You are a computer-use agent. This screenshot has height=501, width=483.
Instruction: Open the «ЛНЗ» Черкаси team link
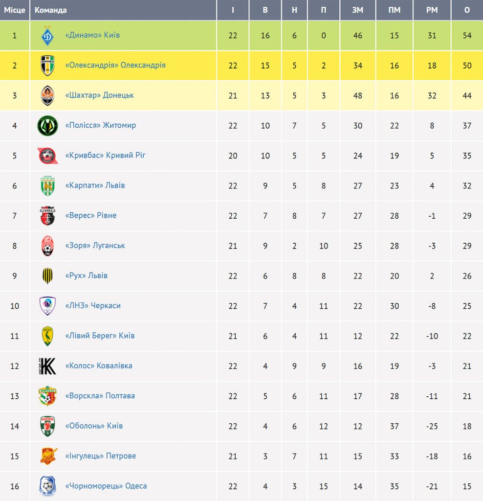click(93, 305)
